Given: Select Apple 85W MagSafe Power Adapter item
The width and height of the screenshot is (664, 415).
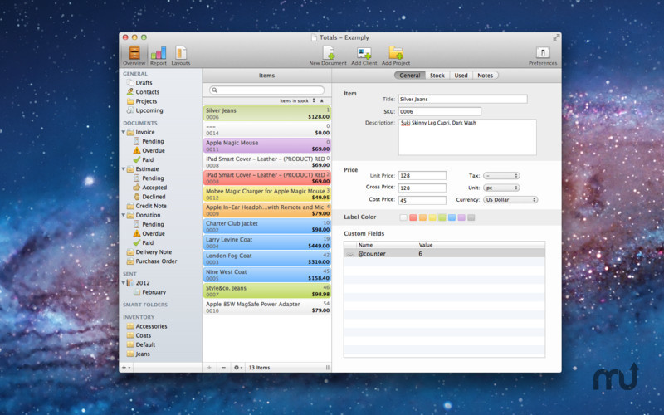Looking at the screenshot, I should [x=266, y=307].
